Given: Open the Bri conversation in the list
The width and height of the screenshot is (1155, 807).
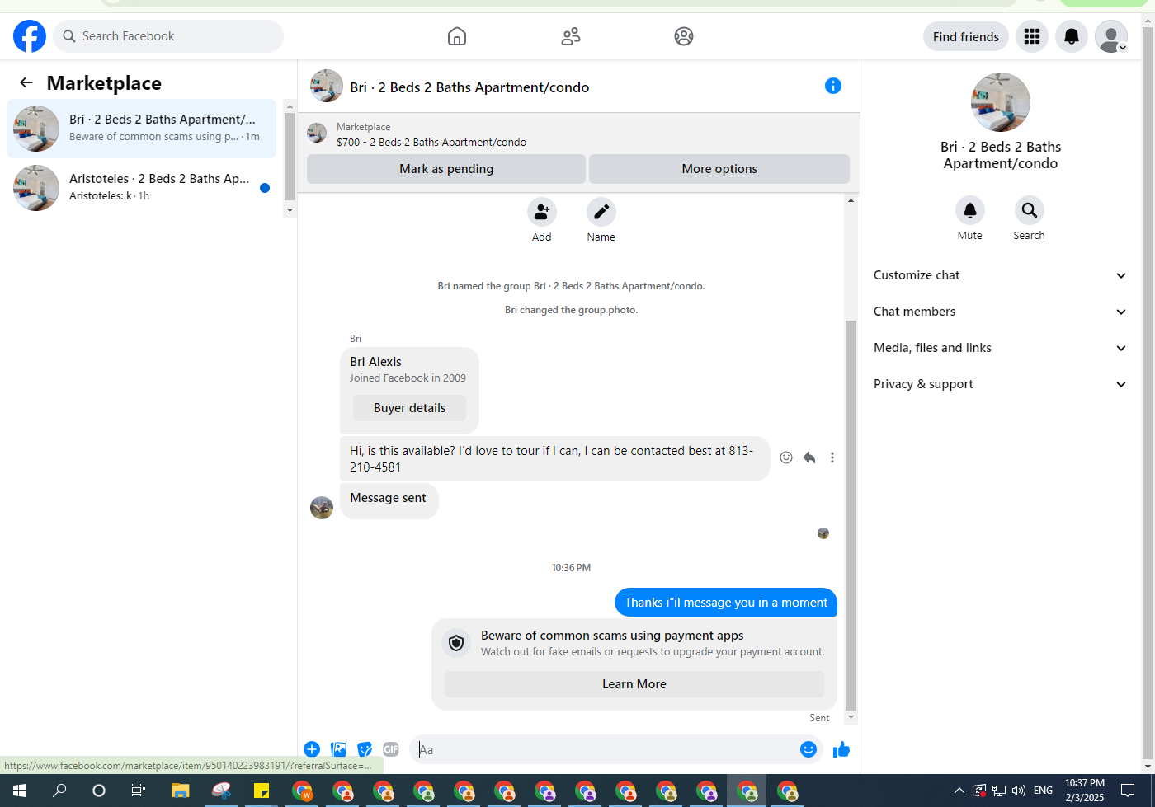Looking at the screenshot, I should pos(141,129).
